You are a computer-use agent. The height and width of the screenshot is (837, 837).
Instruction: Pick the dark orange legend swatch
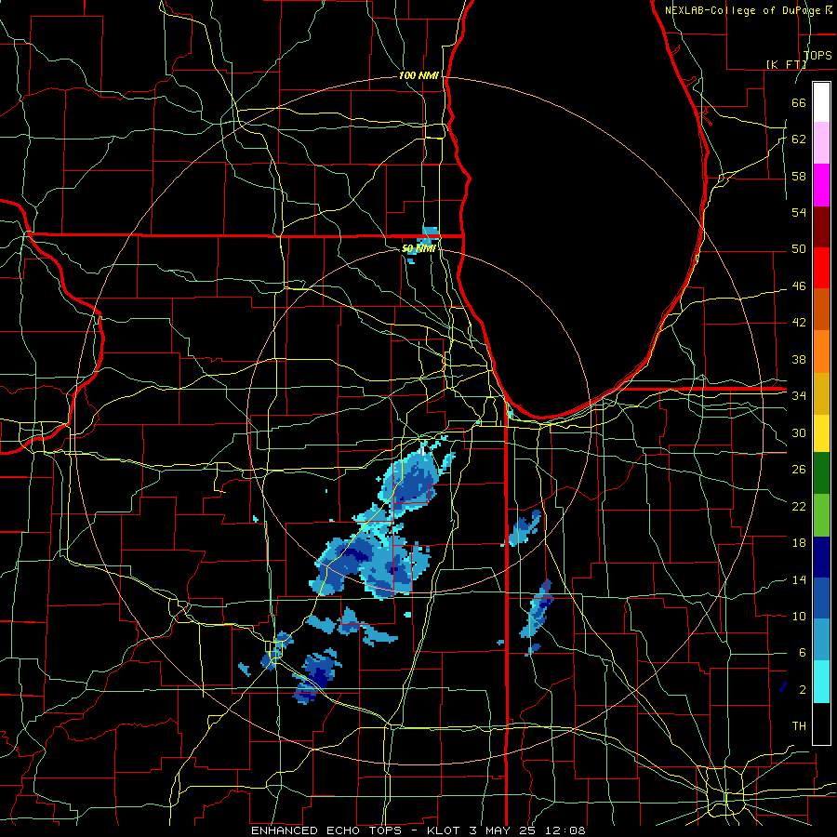point(821,309)
